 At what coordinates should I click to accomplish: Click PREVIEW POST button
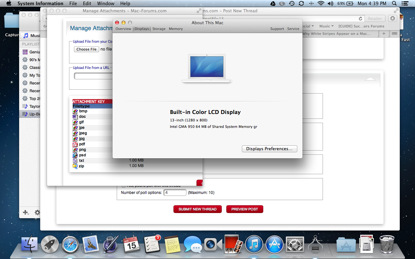tap(244, 209)
